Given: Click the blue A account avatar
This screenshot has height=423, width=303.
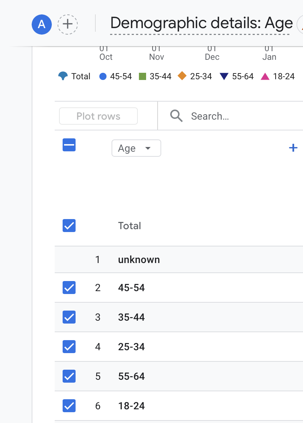Looking at the screenshot, I should click(42, 24).
